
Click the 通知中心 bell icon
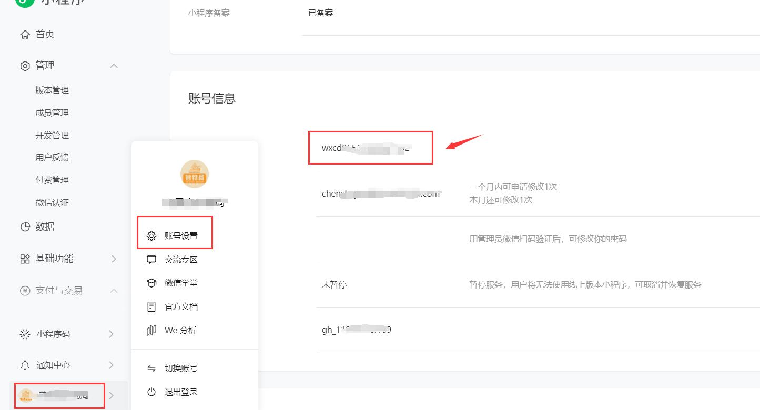(x=25, y=365)
